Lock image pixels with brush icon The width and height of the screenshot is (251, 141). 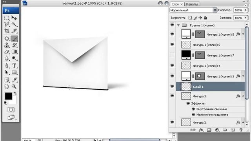(x=195, y=18)
